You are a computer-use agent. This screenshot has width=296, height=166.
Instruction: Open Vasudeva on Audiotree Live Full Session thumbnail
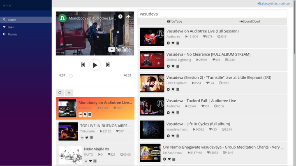[152, 37]
